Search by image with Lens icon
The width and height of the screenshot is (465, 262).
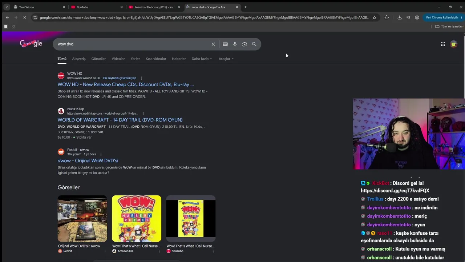[244, 44]
